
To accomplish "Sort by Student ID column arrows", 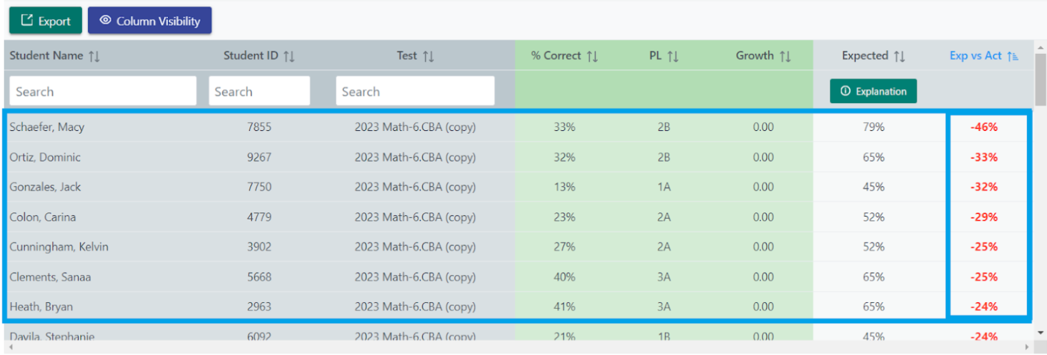I will (289, 56).
